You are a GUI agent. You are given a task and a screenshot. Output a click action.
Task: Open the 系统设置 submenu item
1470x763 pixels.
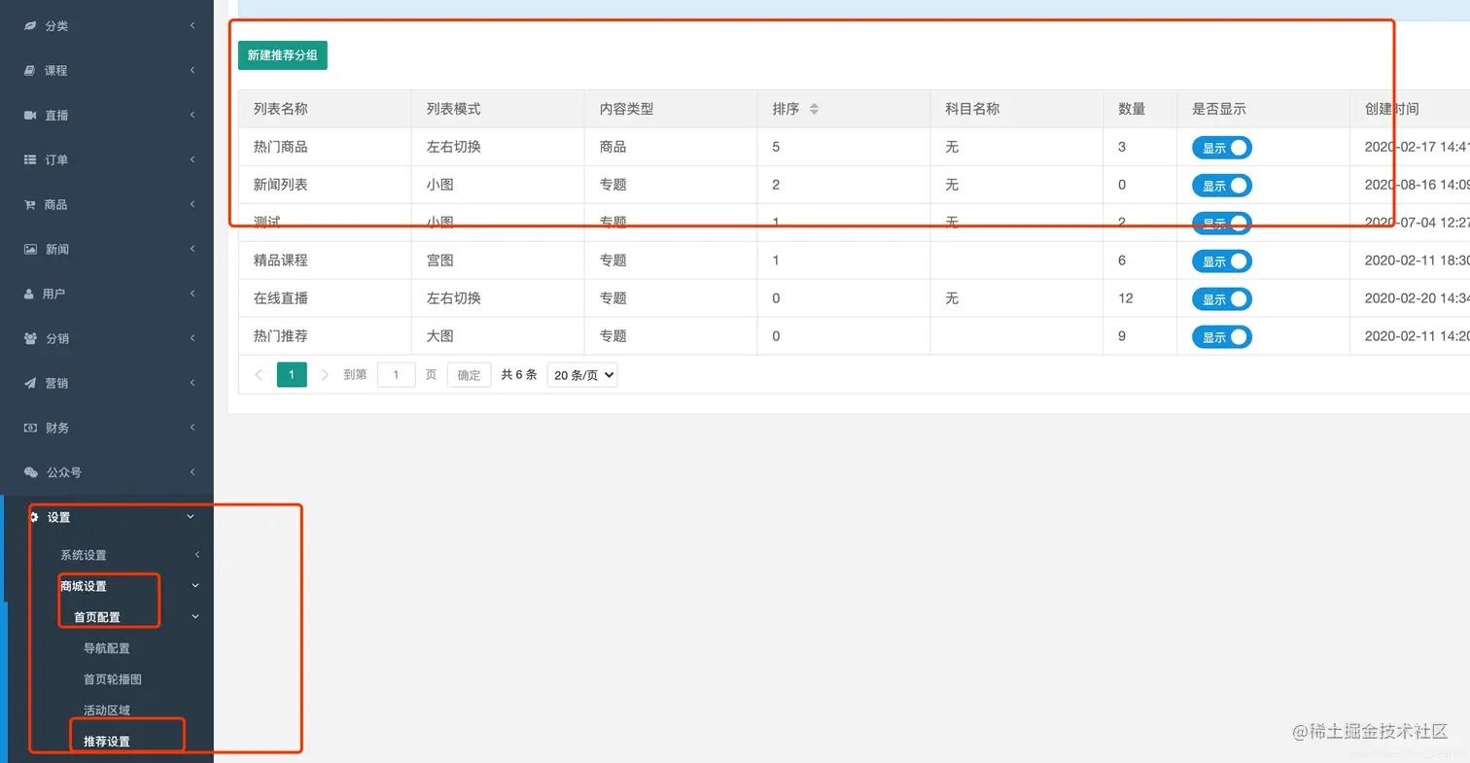[84, 555]
